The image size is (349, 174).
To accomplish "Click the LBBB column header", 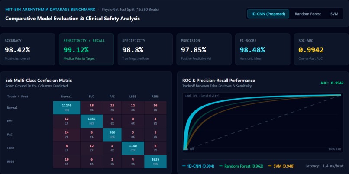I will pyautogui.click(x=133, y=97).
